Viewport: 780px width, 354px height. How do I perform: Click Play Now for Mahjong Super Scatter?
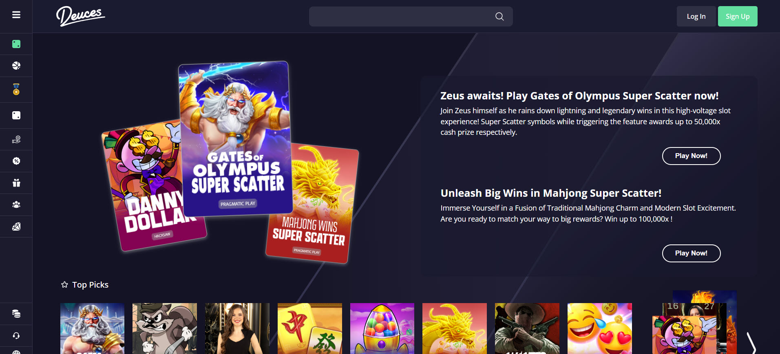[x=691, y=253]
